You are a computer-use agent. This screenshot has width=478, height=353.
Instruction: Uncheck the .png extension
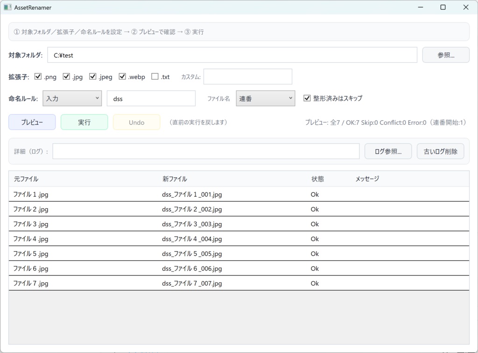click(38, 77)
